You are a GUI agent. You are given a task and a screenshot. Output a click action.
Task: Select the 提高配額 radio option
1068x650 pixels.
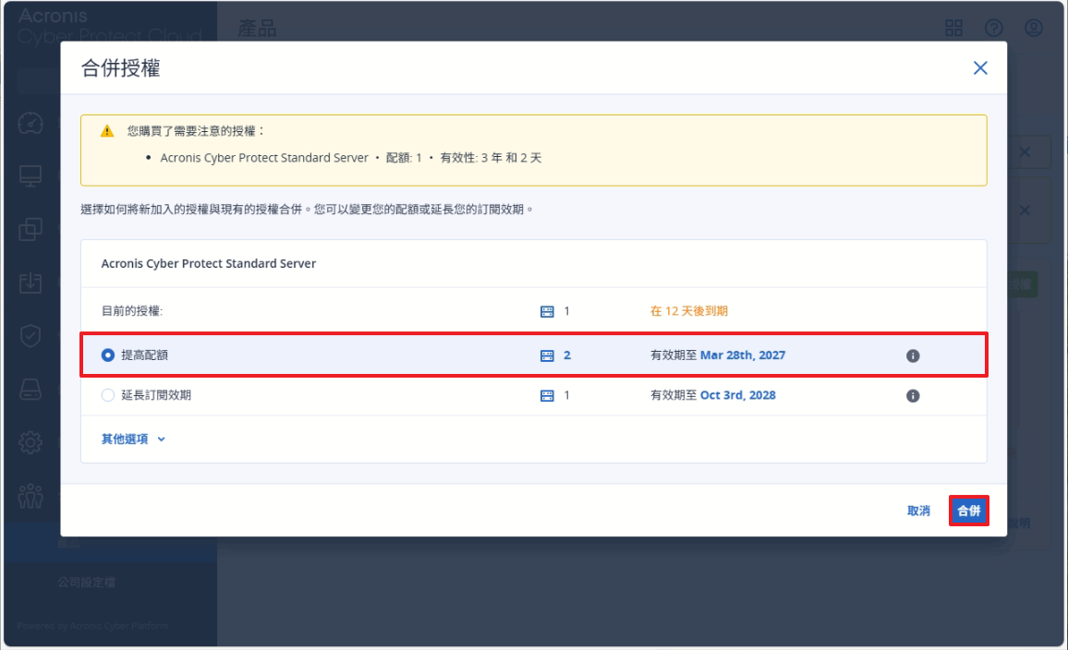point(107,355)
